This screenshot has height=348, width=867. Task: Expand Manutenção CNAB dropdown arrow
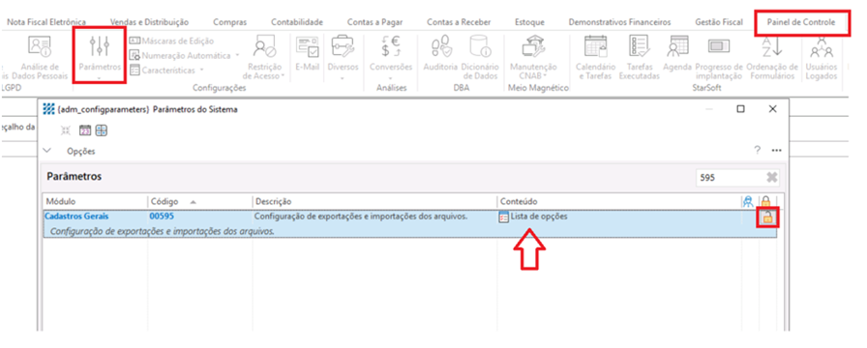545,75
